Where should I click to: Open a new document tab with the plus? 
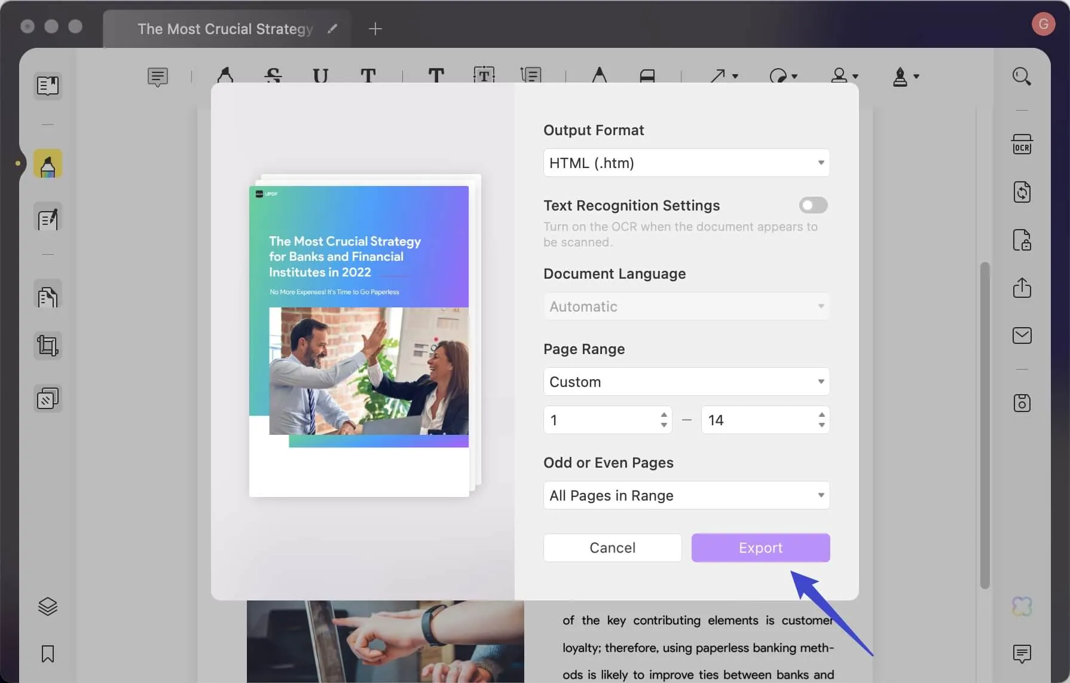pos(375,28)
